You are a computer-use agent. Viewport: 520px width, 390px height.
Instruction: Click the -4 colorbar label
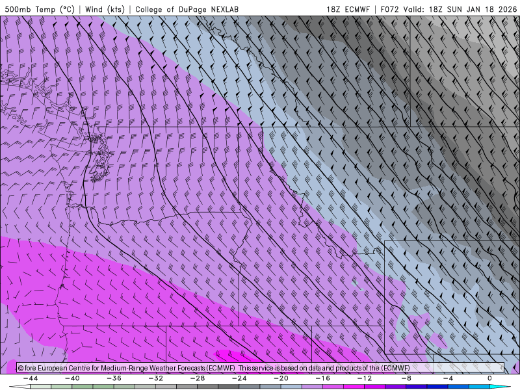448,378
